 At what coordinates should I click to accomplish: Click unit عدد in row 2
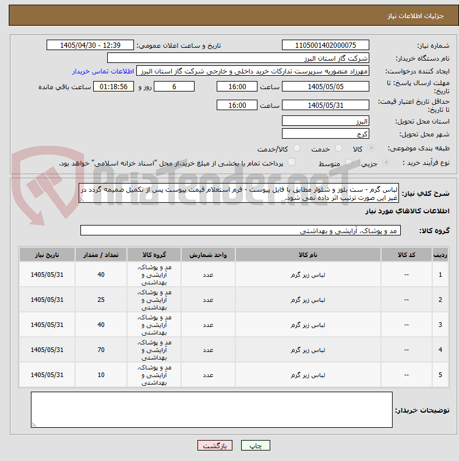208,300
